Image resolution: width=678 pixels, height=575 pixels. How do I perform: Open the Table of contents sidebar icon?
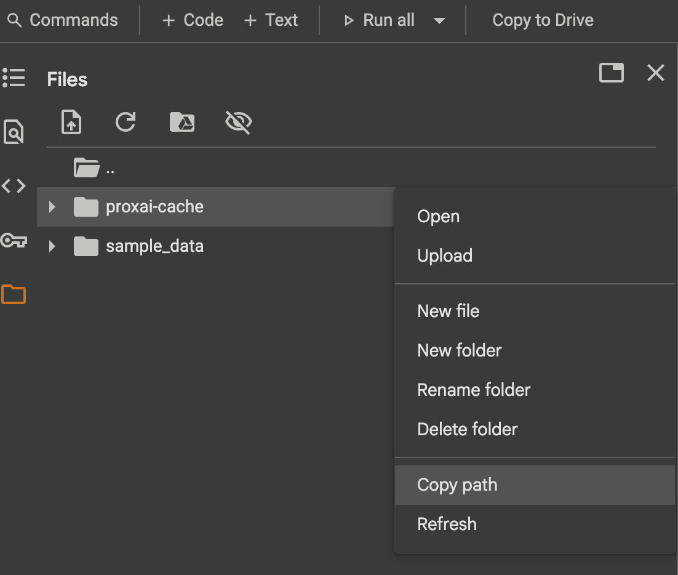14,78
